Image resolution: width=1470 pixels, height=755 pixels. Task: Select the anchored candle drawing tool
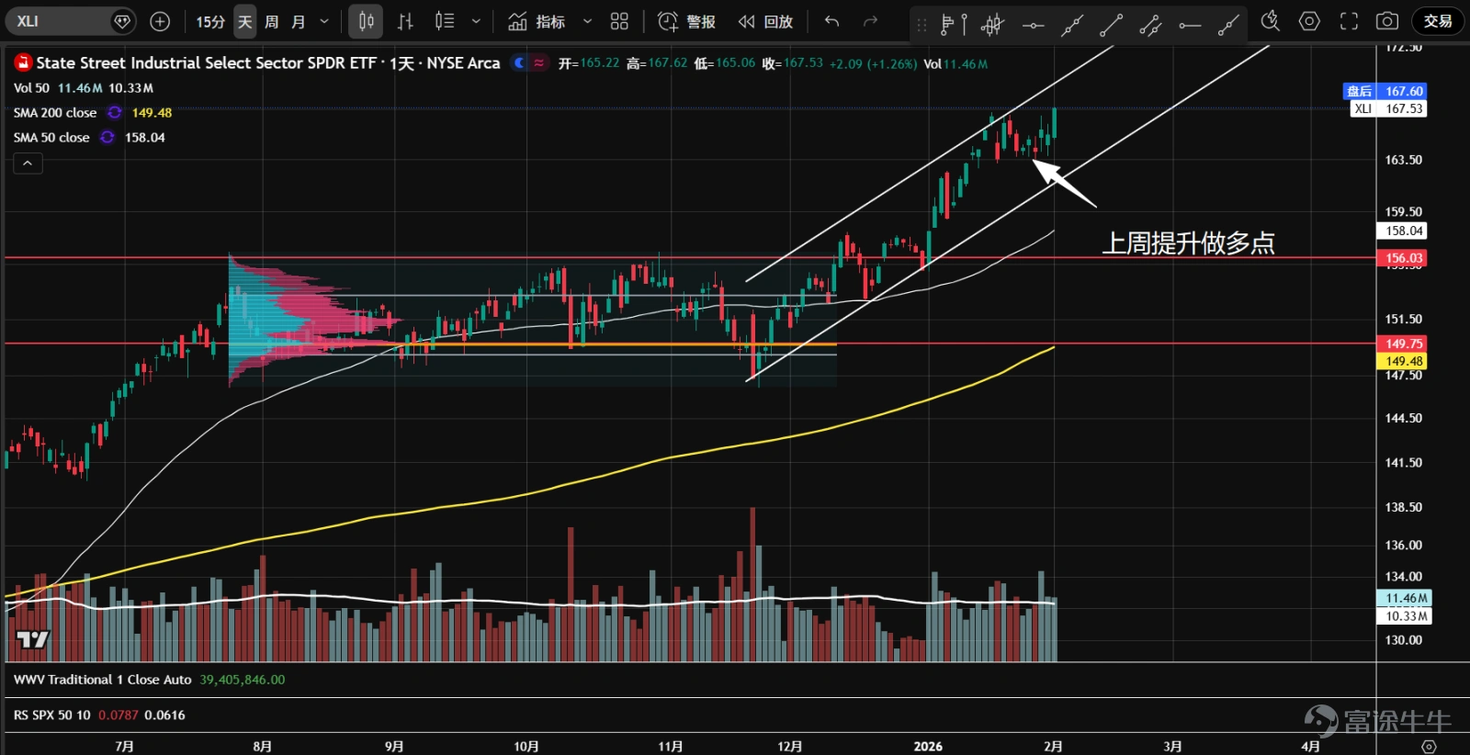click(x=992, y=25)
